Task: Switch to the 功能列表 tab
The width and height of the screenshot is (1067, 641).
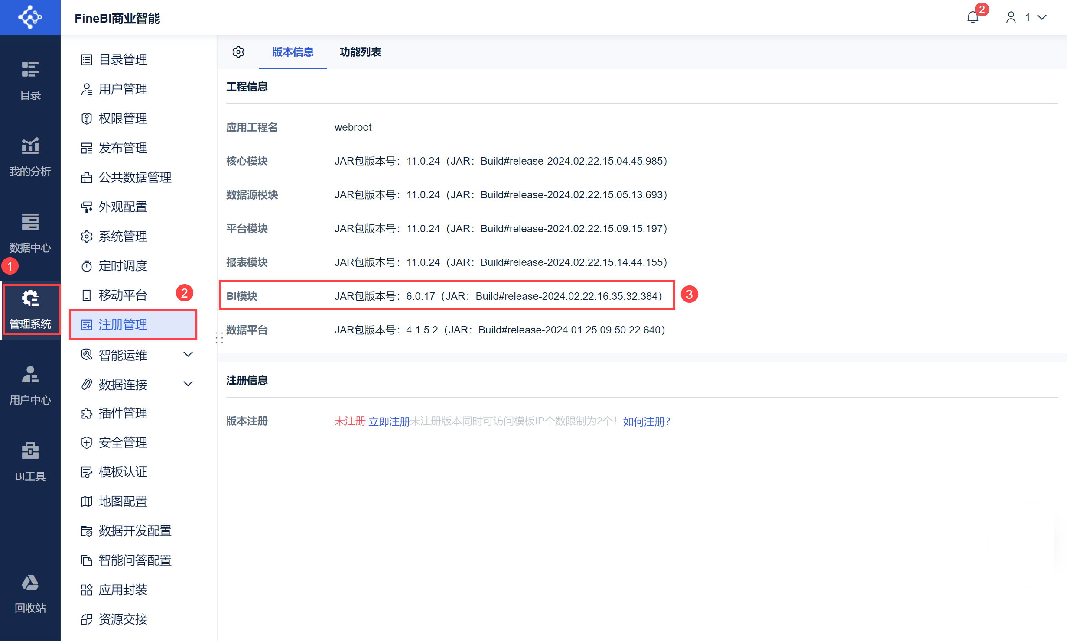Action: [x=360, y=52]
